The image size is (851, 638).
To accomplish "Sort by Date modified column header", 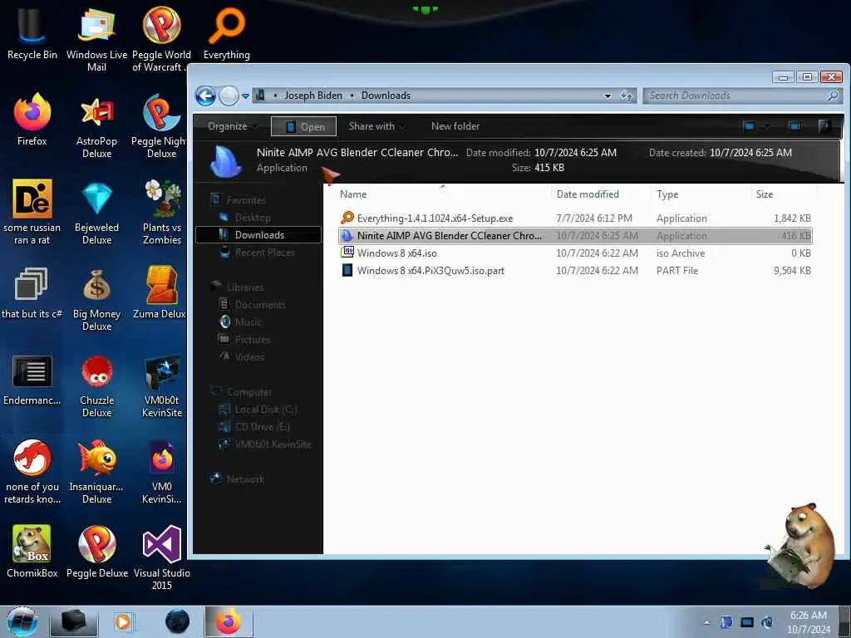I will point(601,194).
